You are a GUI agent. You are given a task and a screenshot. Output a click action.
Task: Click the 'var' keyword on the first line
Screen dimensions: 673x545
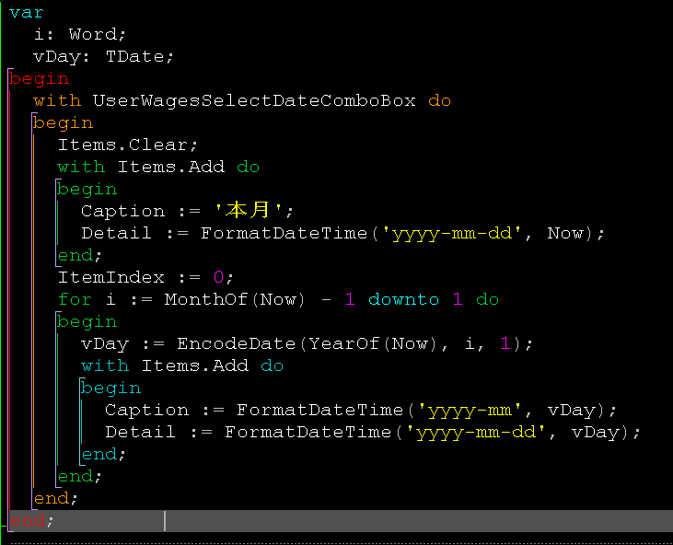[x=26, y=13]
